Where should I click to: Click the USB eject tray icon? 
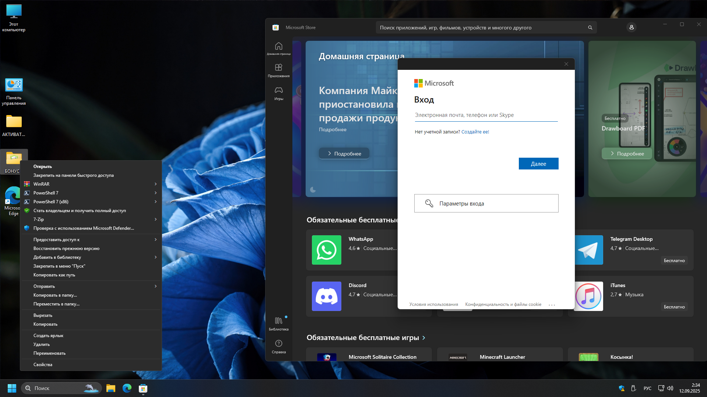pos(633,388)
